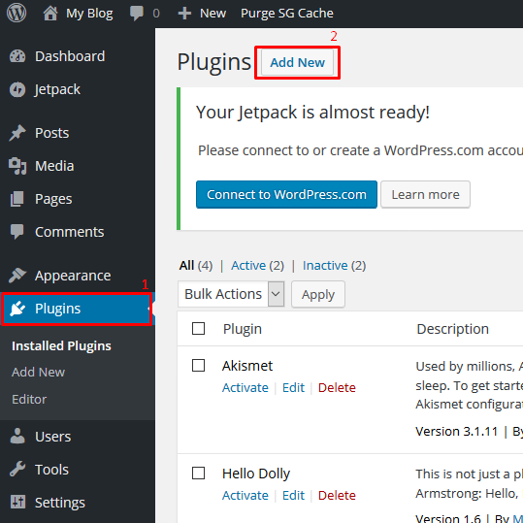The width and height of the screenshot is (523, 523).
Task: Click Add New button next to Plugins heading
Action: [297, 62]
